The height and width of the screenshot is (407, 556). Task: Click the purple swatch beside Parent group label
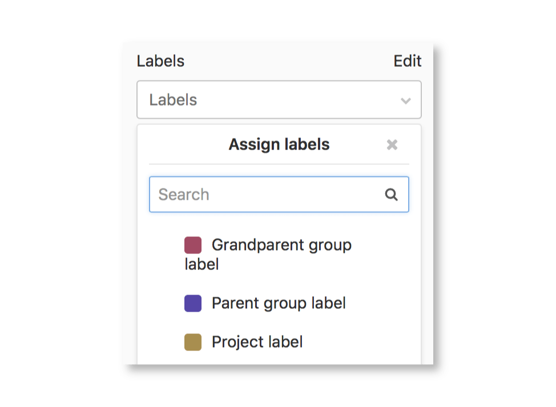[192, 303]
